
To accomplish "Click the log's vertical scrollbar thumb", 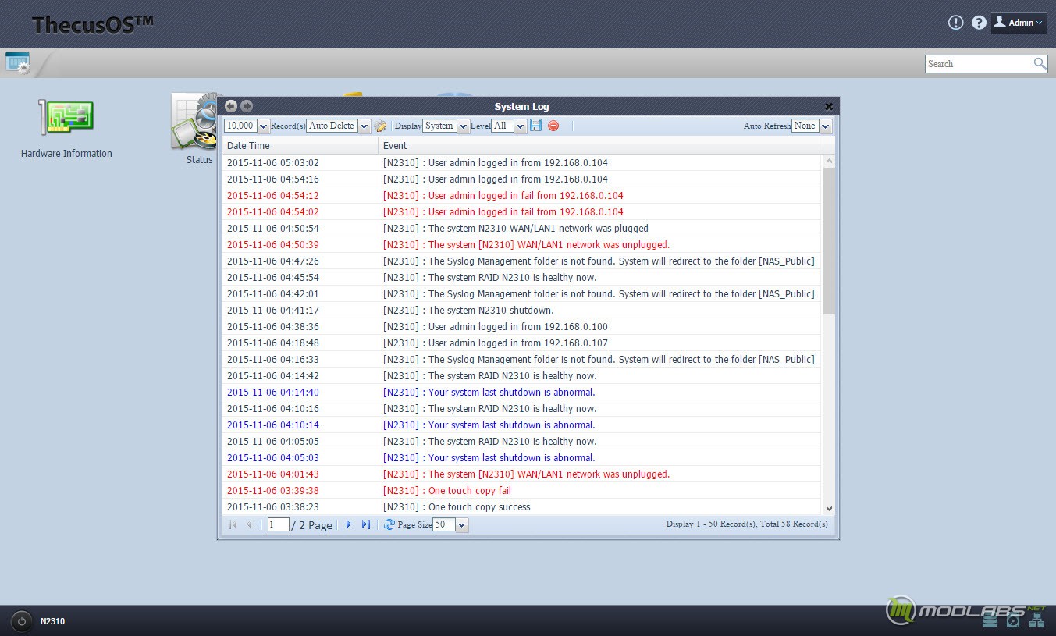I will point(829,240).
